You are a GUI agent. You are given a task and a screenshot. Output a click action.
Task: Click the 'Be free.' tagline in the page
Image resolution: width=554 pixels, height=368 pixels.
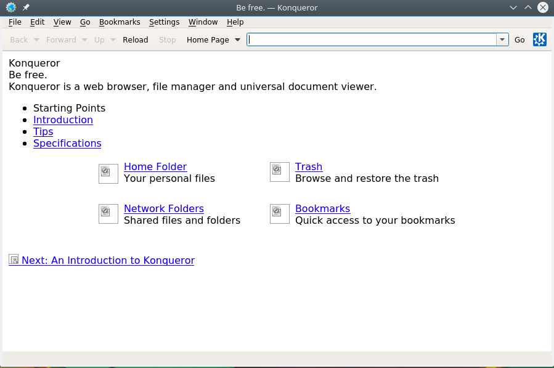click(28, 75)
